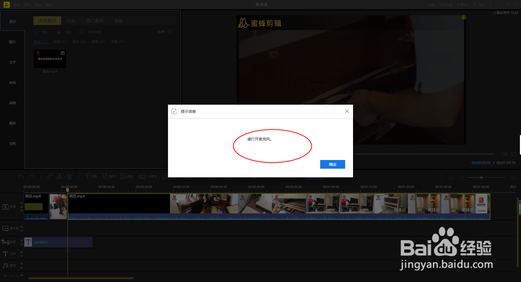Screen dimensions: 521x282
Task: Close the 提示信息 dialog
Action: (347, 111)
